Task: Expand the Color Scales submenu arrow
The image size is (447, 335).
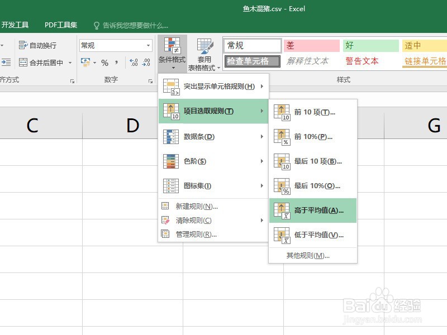Action: (x=262, y=161)
